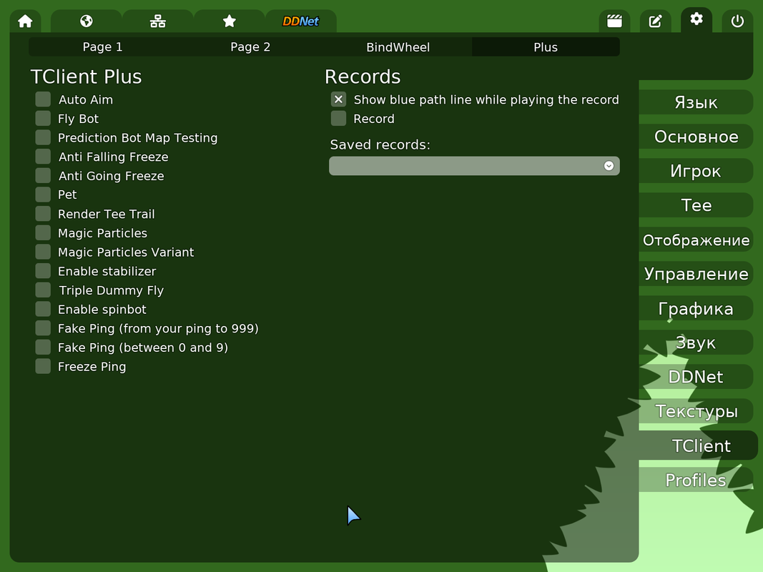
Task: Enable Triple Dummy Fly checkbox
Action: pos(43,290)
